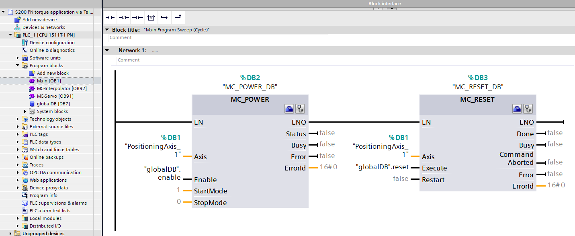
Task: Expand the Network 1 comment area
Action: pyautogui.click(x=107, y=50)
